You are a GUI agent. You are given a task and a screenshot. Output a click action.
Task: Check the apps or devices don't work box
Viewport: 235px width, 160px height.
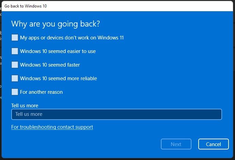(x=15, y=38)
